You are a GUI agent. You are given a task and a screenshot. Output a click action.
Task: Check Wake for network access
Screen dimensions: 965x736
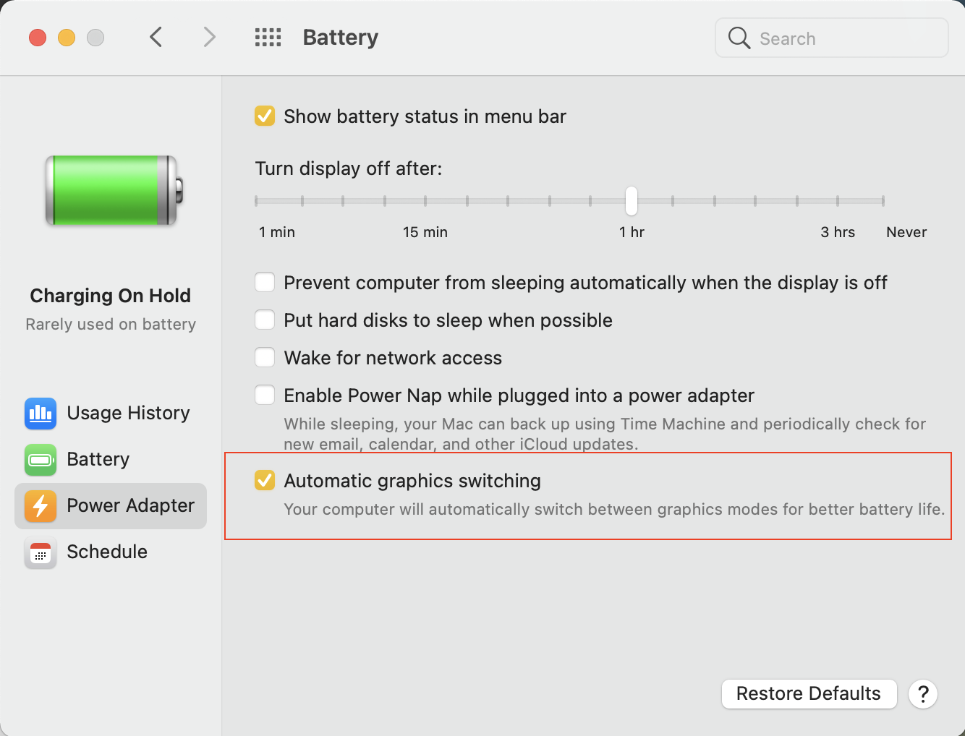pyautogui.click(x=265, y=358)
